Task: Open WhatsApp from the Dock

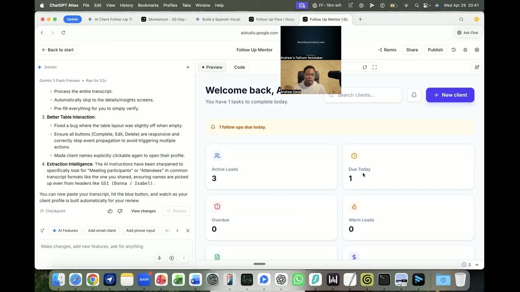Action: [298, 279]
